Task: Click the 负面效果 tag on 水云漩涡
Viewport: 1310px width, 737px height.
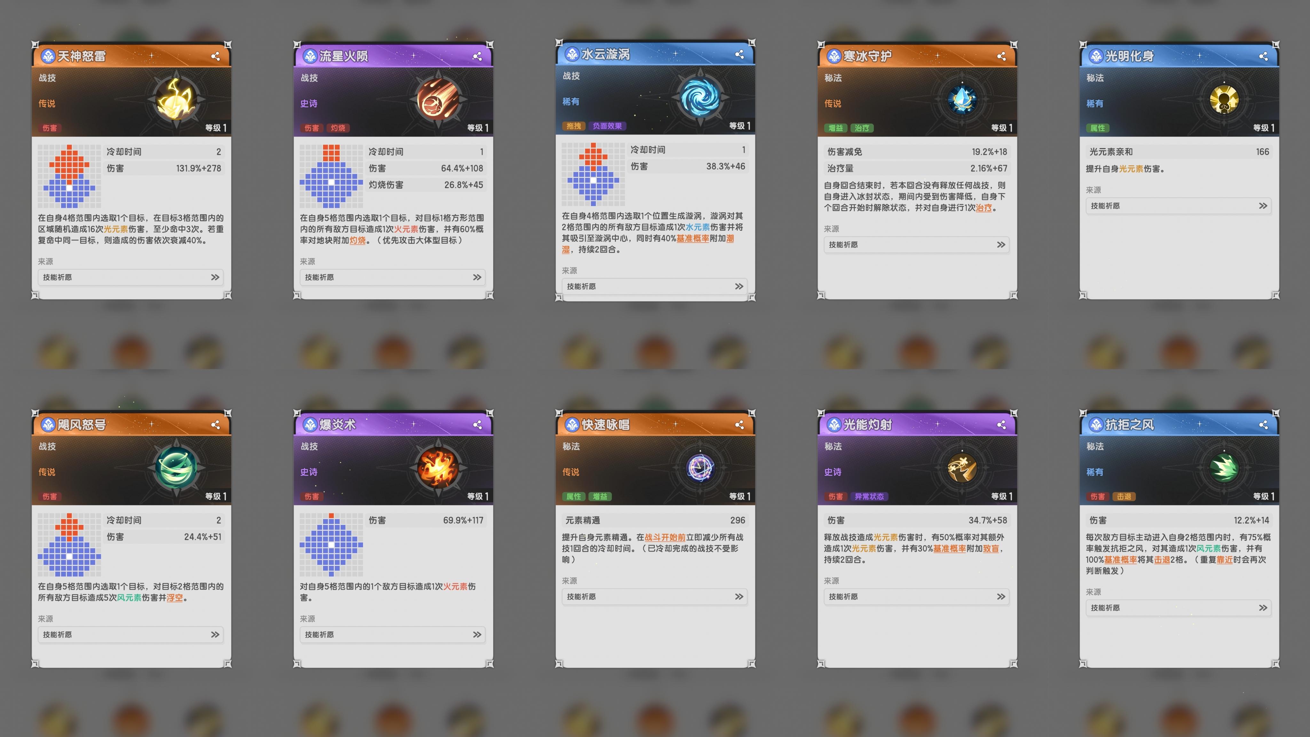Action: click(x=607, y=126)
